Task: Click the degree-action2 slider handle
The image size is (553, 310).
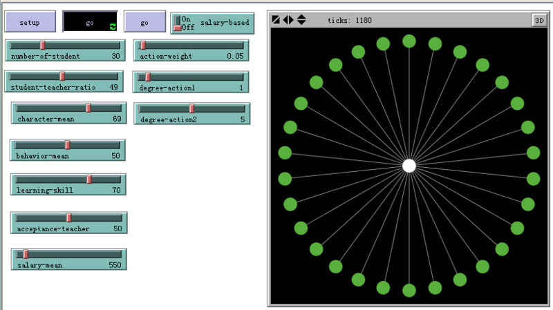Action: pos(191,108)
